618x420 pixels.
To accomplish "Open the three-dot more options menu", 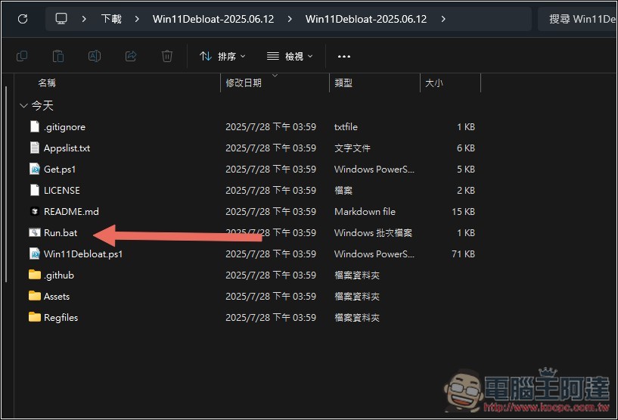I will [343, 57].
